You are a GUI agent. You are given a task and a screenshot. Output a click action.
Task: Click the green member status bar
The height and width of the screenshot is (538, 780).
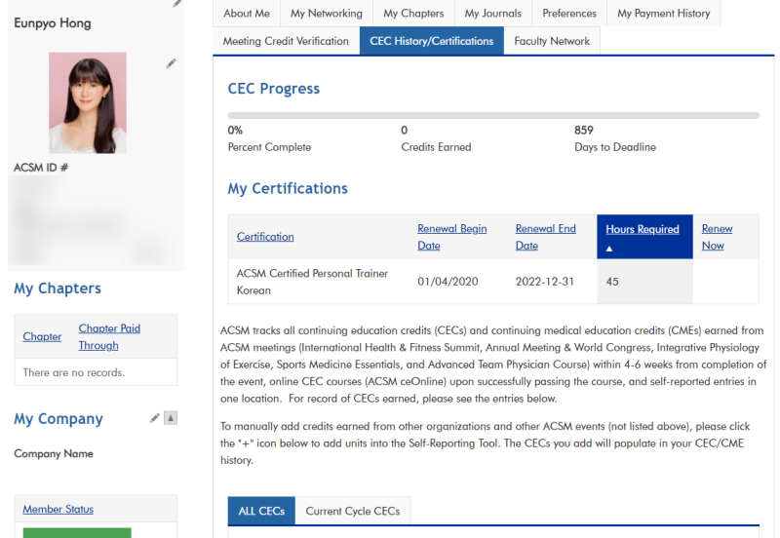pos(77,532)
